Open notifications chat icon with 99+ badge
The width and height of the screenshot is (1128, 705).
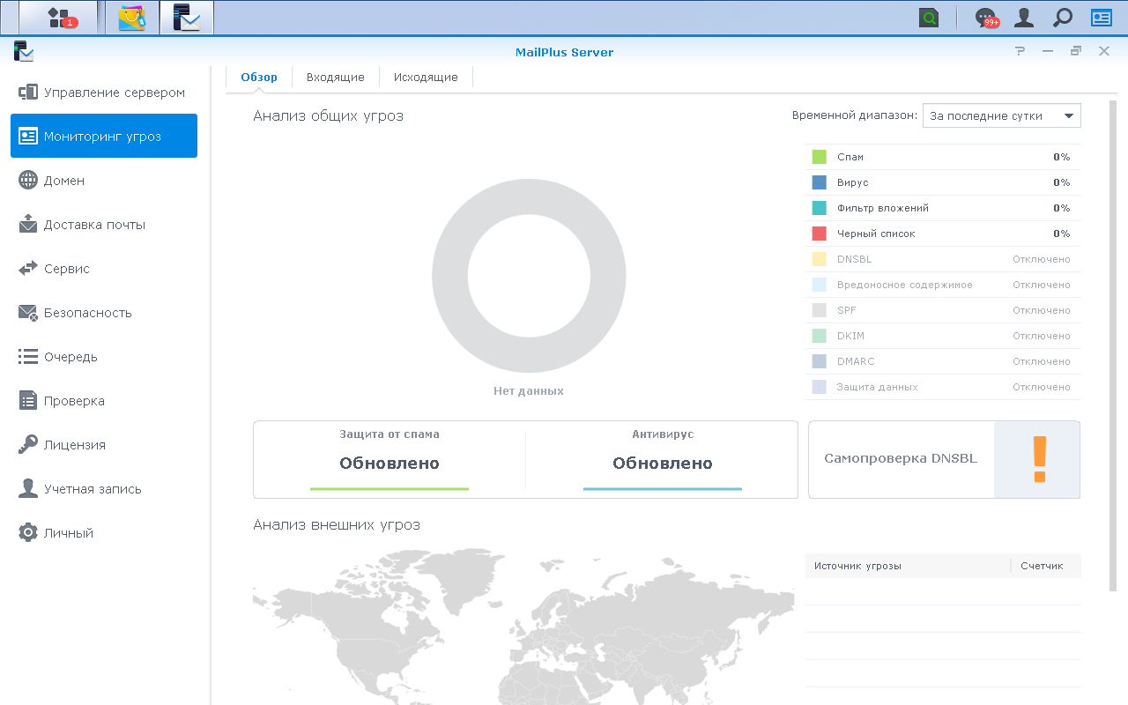(x=986, y=18)
